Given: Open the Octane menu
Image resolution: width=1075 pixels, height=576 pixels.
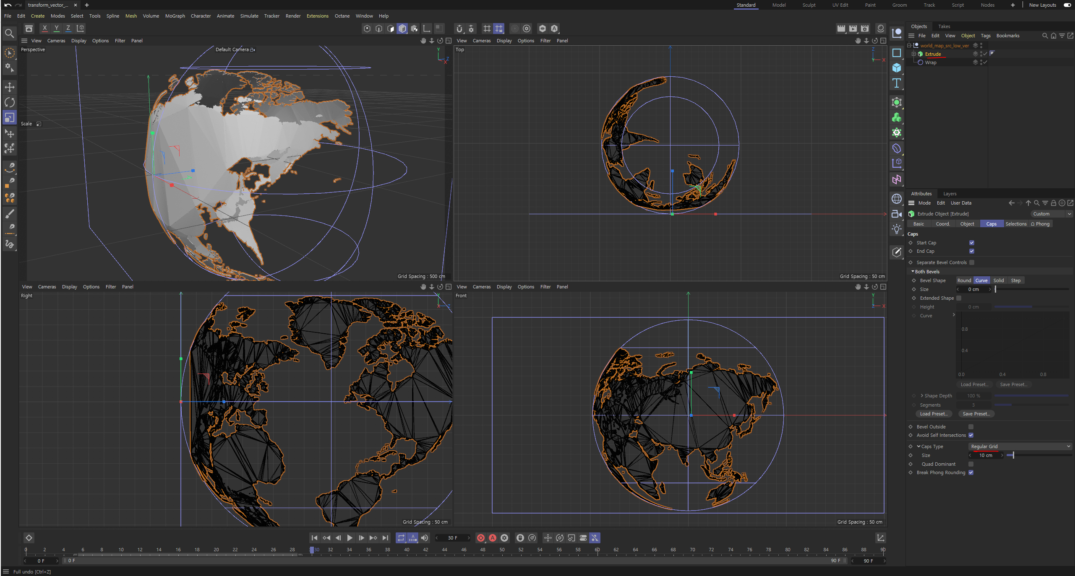Looking at the screenshot, I should (342, 16).
